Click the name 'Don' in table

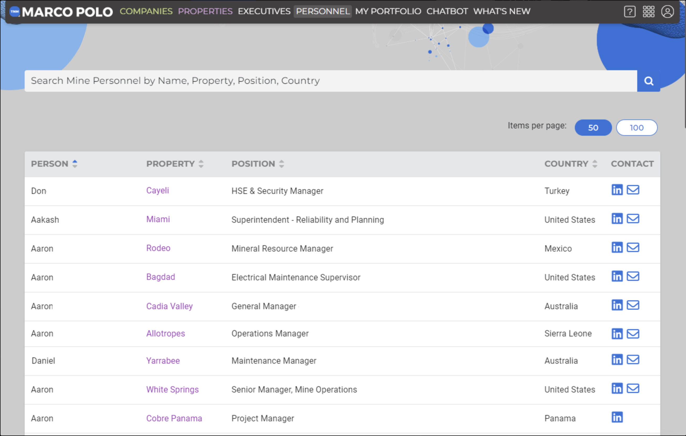39,191
